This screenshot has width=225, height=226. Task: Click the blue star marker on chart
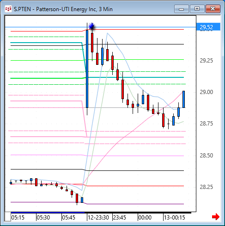point(92,26)
